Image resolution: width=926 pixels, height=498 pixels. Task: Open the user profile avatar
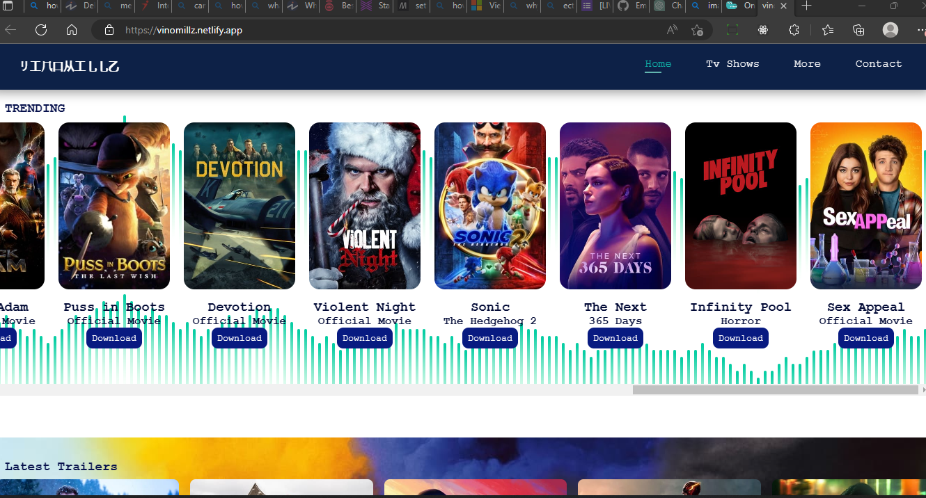[x=890, y=30]
